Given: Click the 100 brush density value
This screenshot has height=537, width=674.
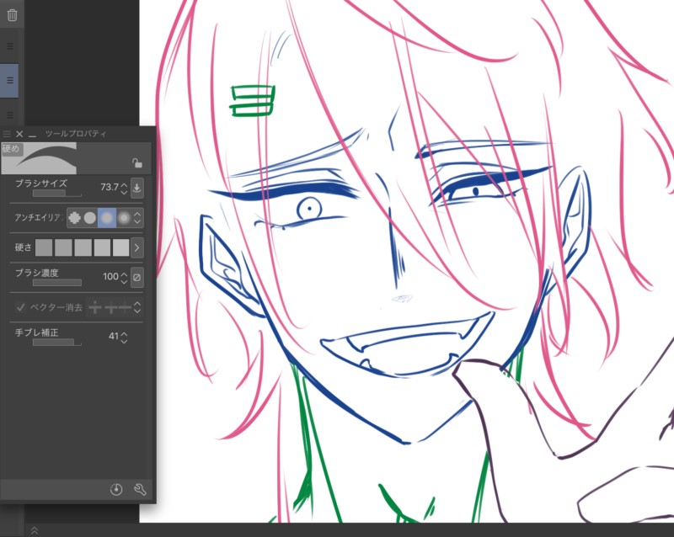Looking at the screenshot, I should click(x=110, y=276).
